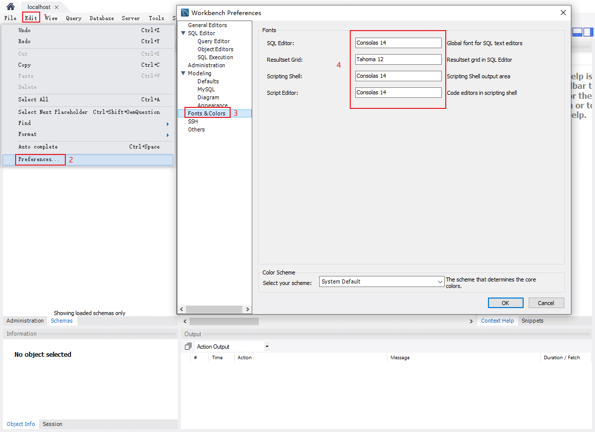
Task: Click the MySQL Workbench icon in Preferences title bar
Action: pos(185,13)
